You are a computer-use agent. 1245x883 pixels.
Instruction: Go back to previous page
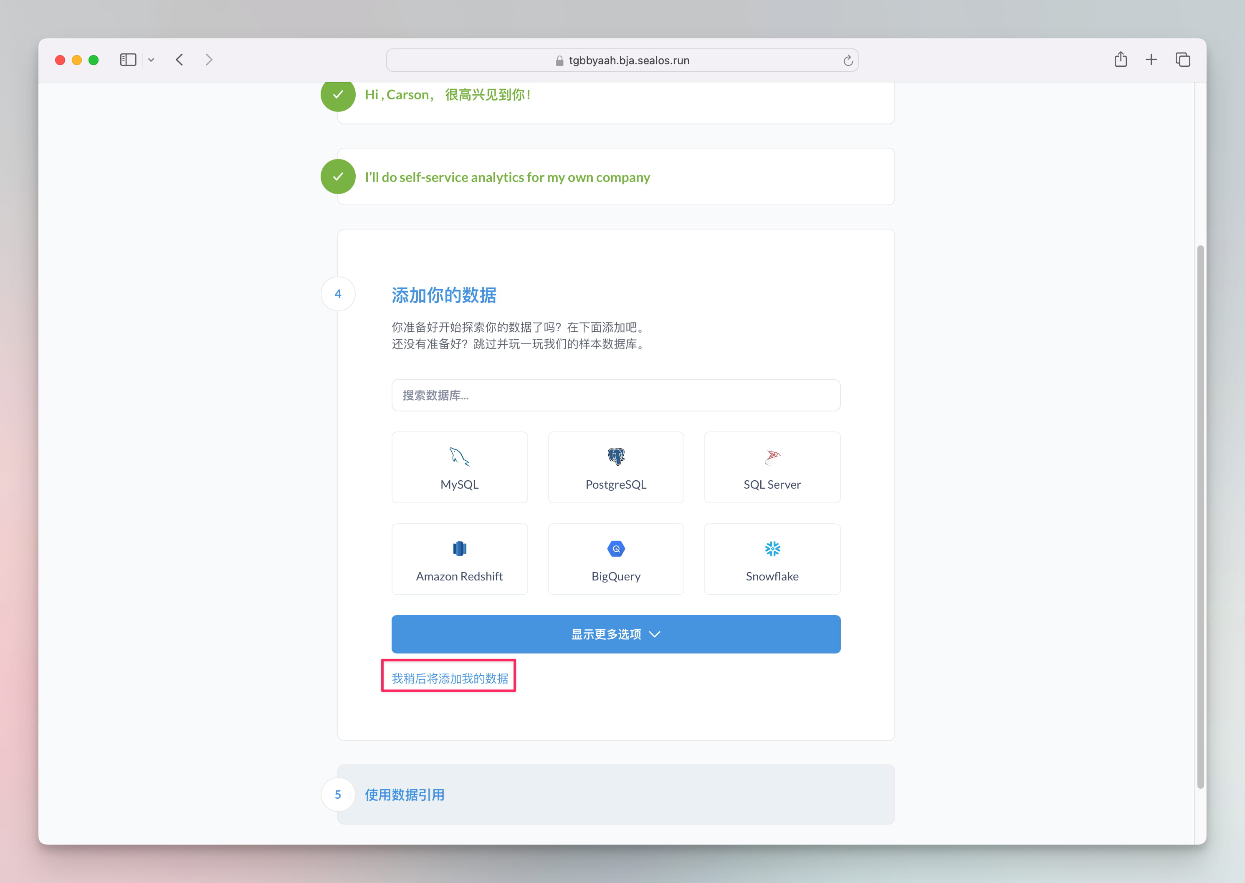[180, 60]
